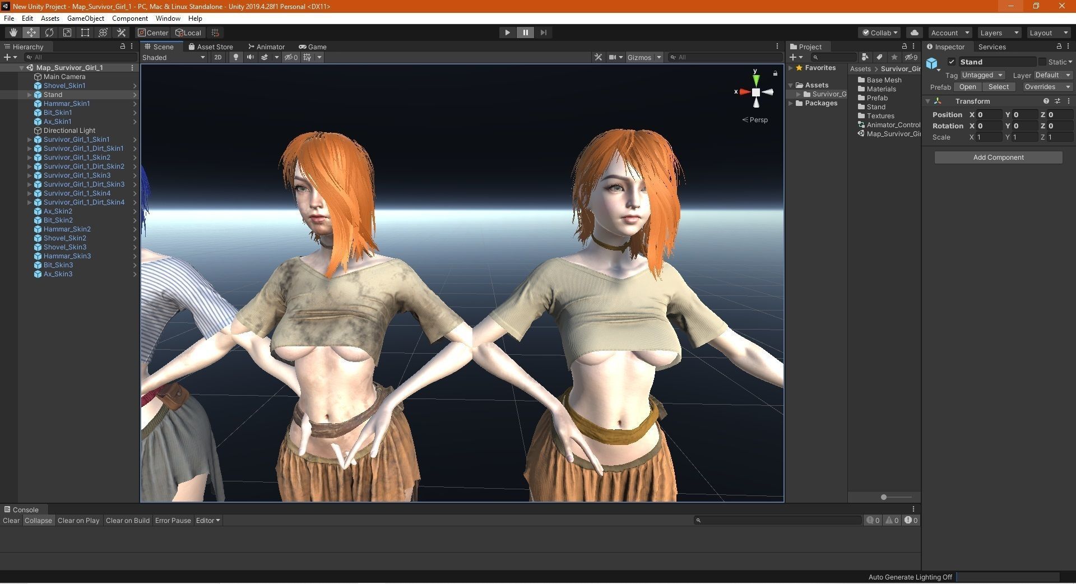Open the cloud services icon
Screen dimensions: 1076x584
click(x=914, y=33)
